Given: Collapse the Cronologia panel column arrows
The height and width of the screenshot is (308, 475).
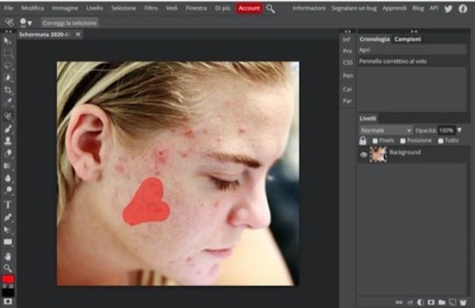Looking at the screenshot, I should (x=413, y=31).
